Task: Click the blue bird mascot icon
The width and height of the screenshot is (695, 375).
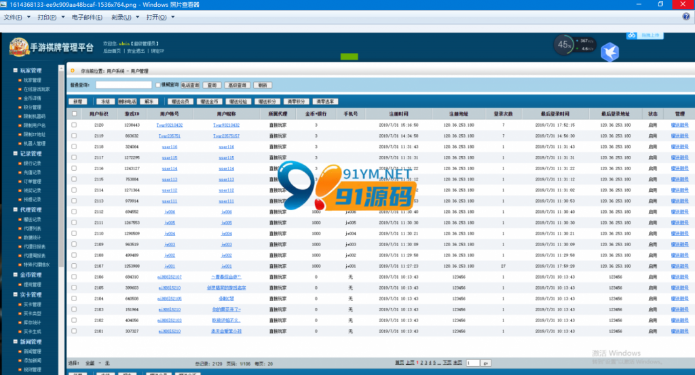Action: (610, 52)
